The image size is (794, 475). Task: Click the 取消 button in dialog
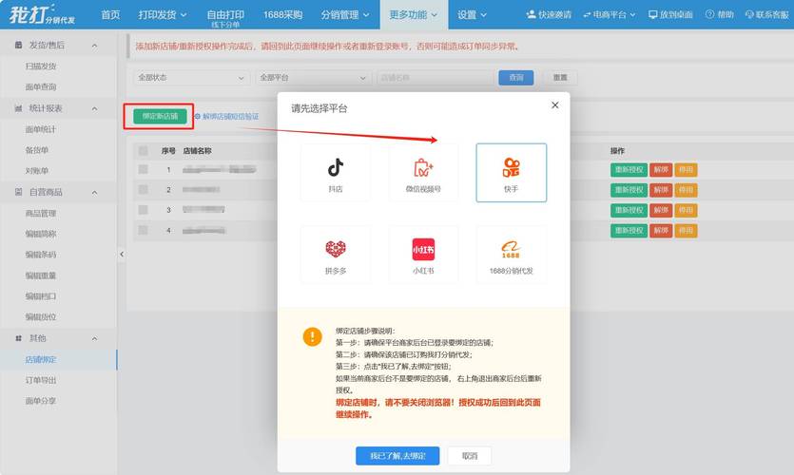pos(470,456)
